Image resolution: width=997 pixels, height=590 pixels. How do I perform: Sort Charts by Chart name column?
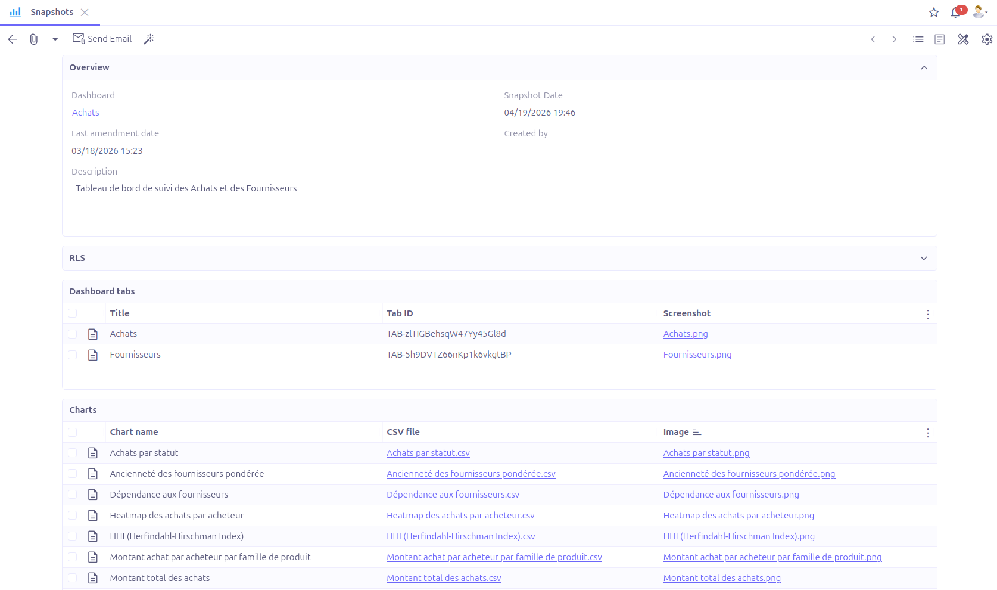[134, 432]
